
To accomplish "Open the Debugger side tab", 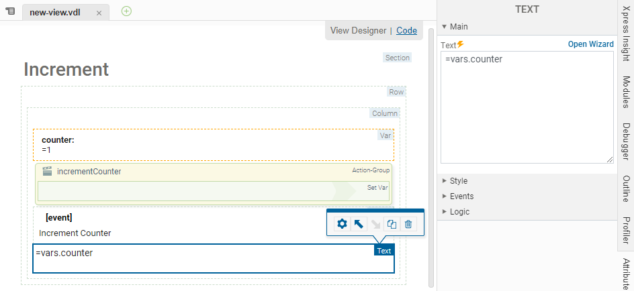I will click(x=625, y=142).
